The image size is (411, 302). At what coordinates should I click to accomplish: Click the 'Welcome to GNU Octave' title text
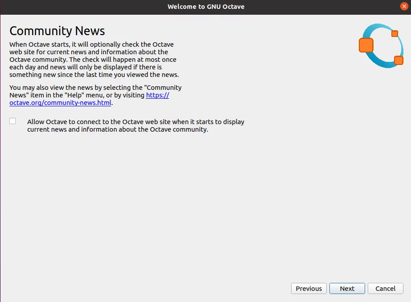tap(206, 7)
